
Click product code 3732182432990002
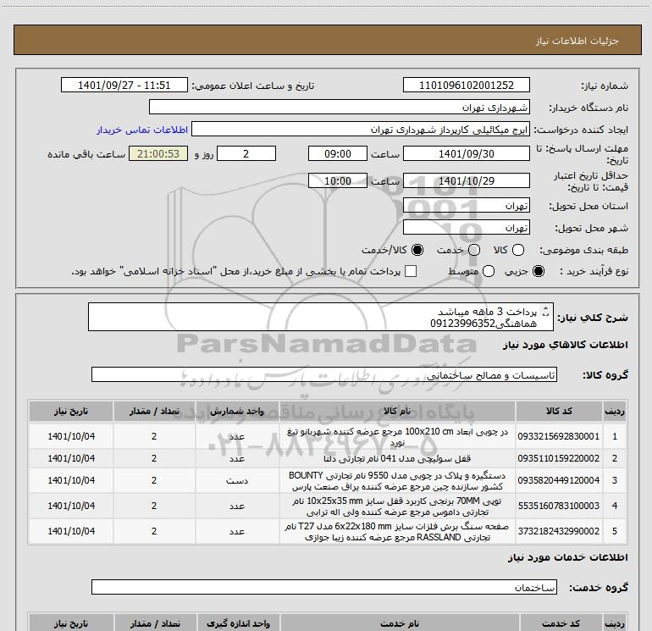click(559, 531)
